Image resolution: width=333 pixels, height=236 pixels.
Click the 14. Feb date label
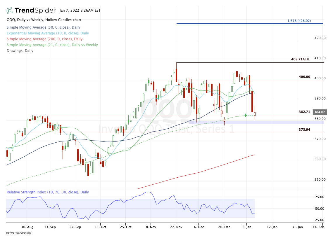[318, 227]
